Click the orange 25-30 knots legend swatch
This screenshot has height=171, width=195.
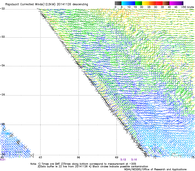point(152,3)
